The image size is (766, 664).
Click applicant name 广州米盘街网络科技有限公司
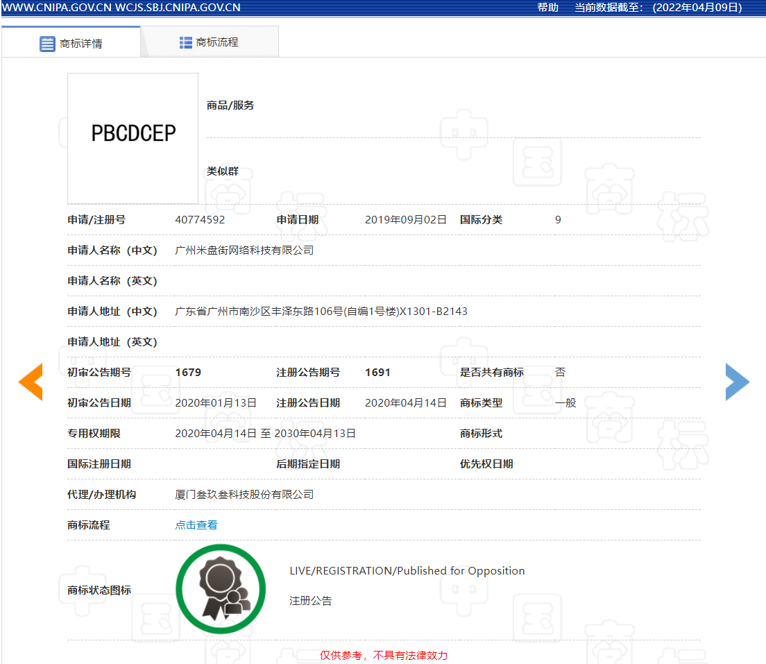point(244,250)
